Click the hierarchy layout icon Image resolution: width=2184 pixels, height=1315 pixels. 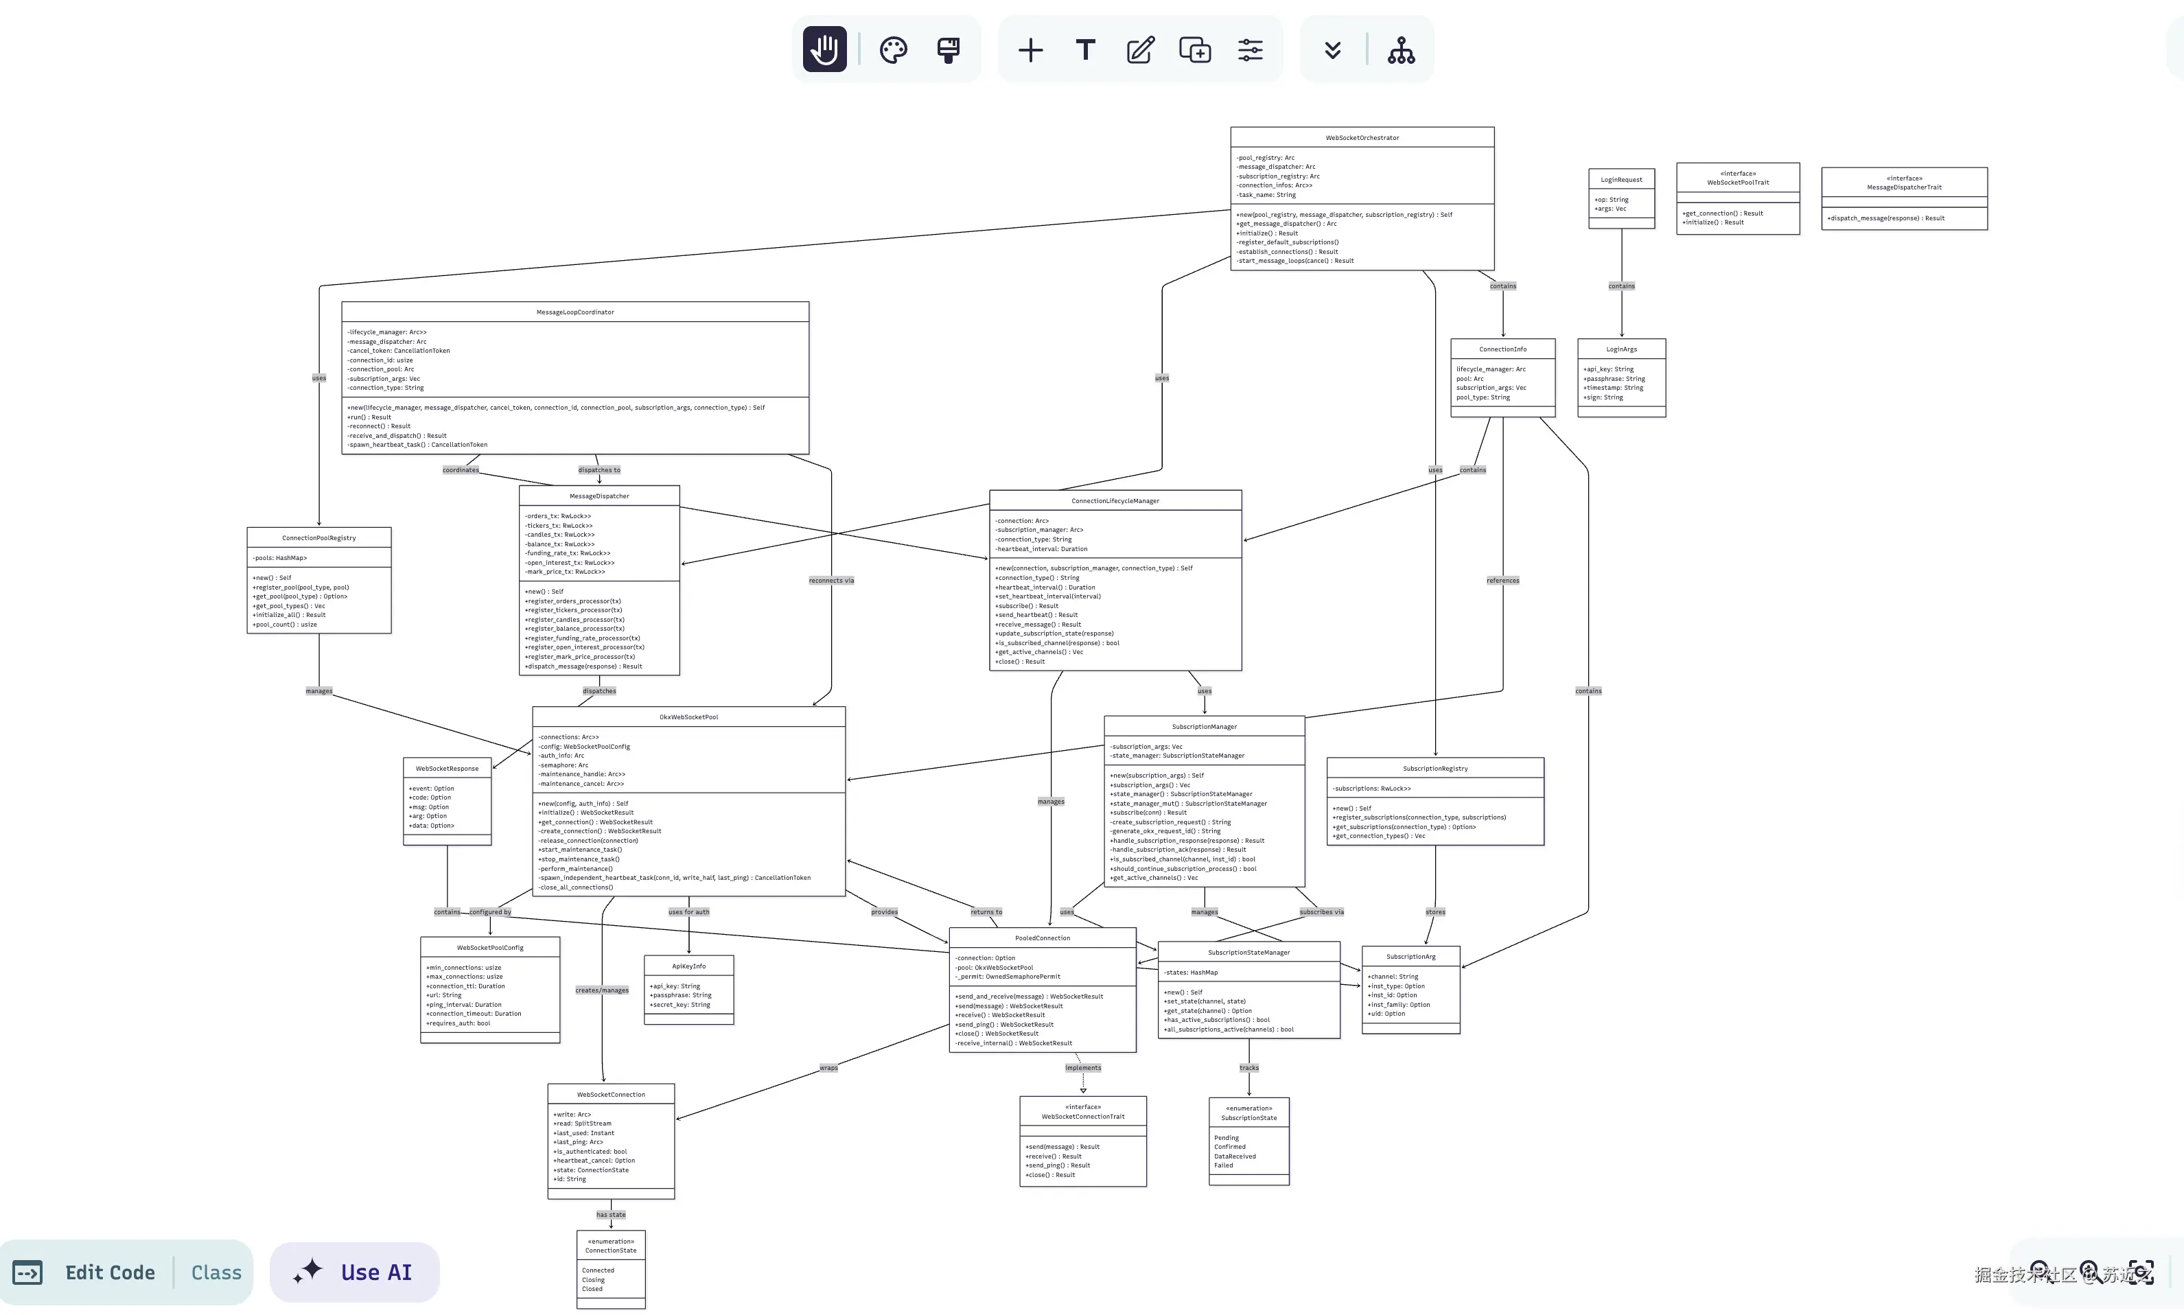click(x=1401, y=49)
